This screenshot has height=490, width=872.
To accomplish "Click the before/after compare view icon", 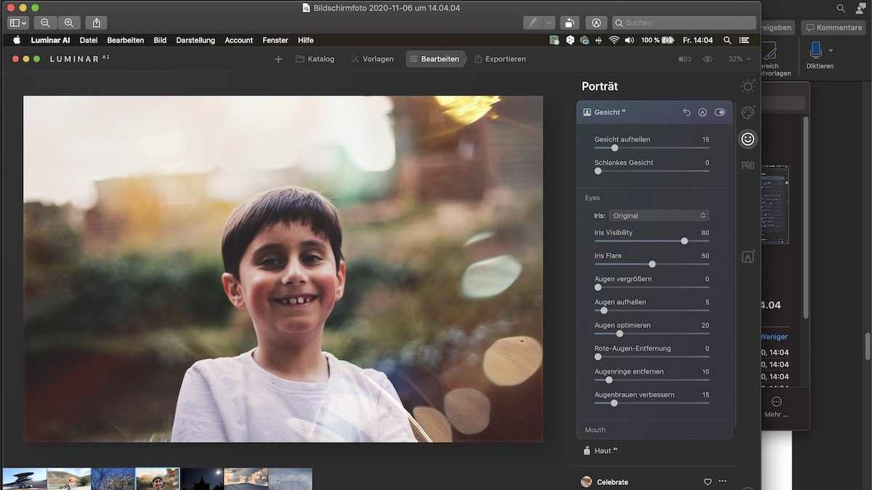I will 685,59.
